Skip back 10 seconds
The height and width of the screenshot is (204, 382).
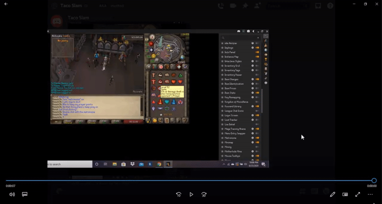tap(178, 194)
